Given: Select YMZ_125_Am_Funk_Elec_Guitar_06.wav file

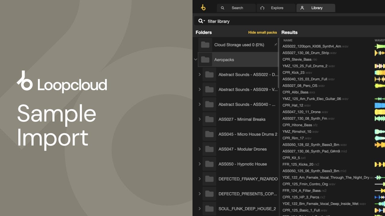Looking at the screenshot, I should (316, 99).
